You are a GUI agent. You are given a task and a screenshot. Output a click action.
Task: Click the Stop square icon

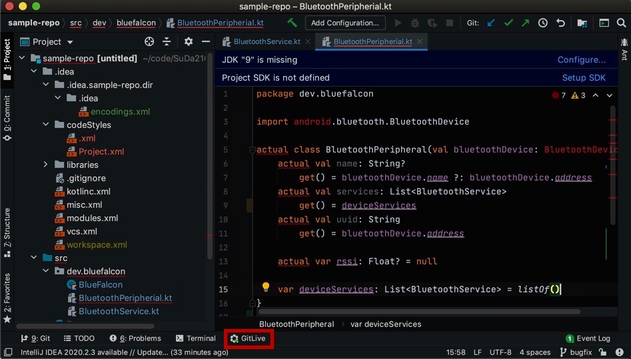pyautogui.click(x=450, y=23)
